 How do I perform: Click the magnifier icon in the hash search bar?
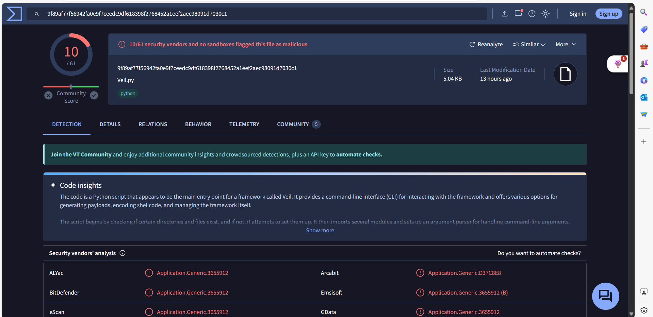[37, 14]
